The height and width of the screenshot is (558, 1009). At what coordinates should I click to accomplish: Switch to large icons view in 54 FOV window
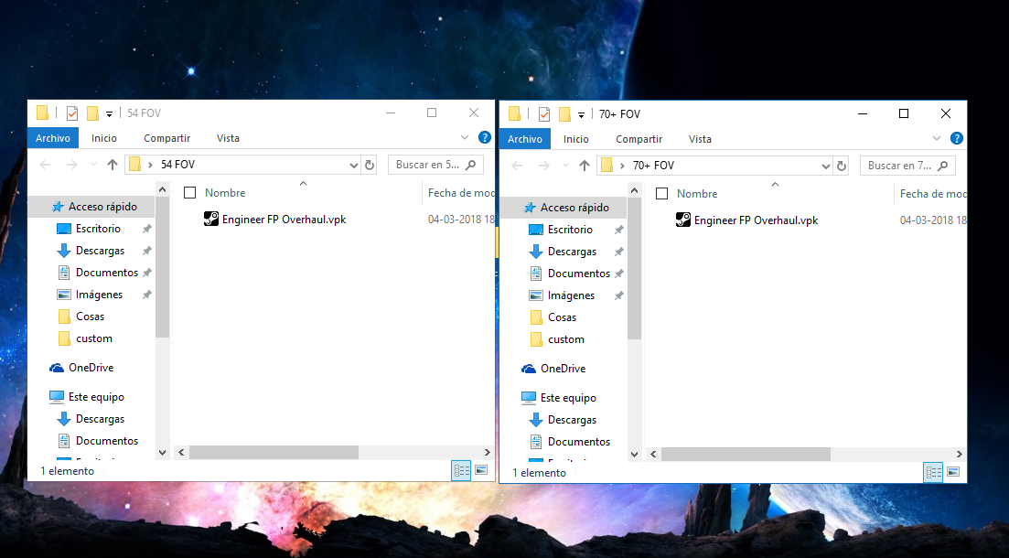(480, 470)
